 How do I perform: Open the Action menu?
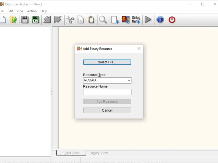click(x=32, y=11)
